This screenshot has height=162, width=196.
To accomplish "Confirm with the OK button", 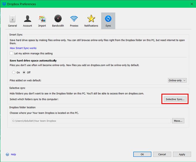I will (x=142, y=155).
